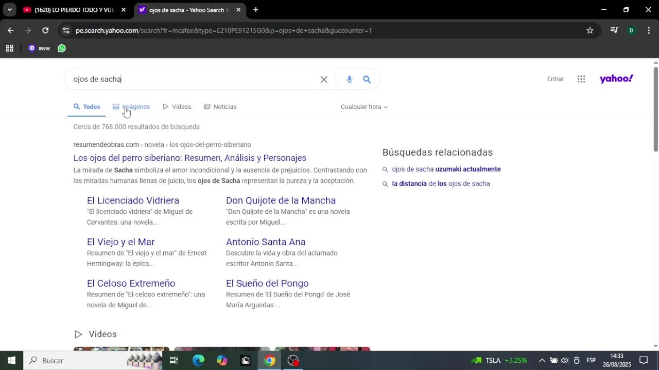The image size is (659, 370).
Task: Open Don Quijote de la Mancha link
Action: [281, 200]
